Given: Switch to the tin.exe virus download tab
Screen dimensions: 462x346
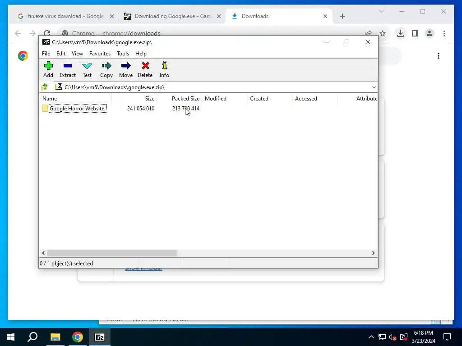Looking at the screenshot, I should [65, 16].
